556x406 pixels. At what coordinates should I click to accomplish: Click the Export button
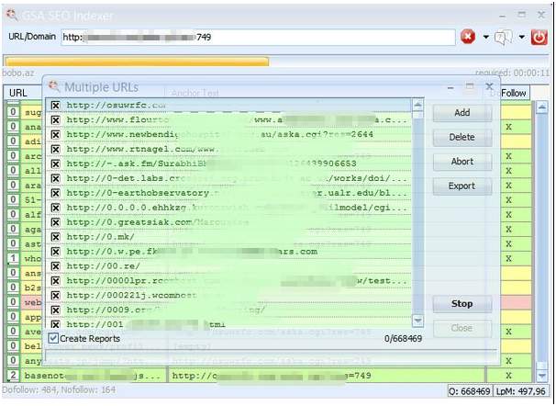coord(461,186)
